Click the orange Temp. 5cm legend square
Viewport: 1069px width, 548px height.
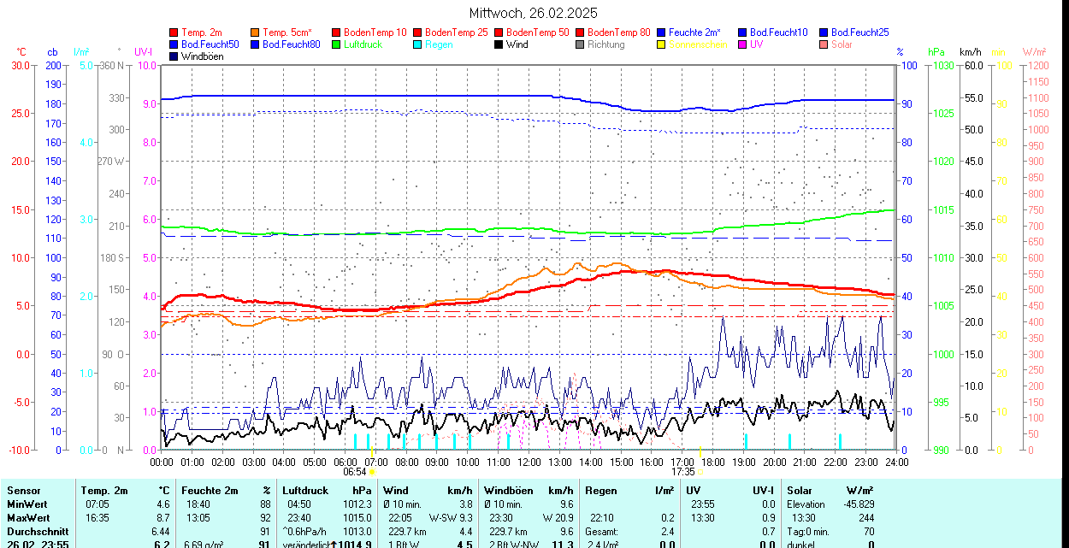coord(256,32)
